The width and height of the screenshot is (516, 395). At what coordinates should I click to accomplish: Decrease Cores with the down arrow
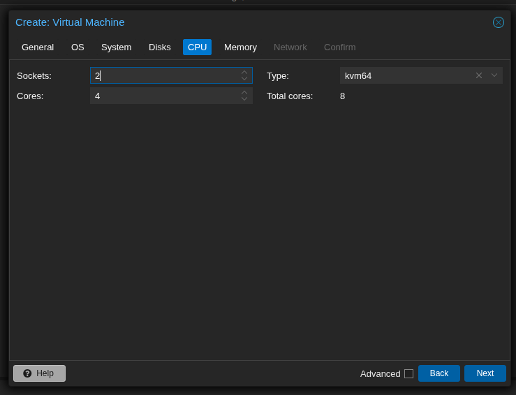[244, 99]
